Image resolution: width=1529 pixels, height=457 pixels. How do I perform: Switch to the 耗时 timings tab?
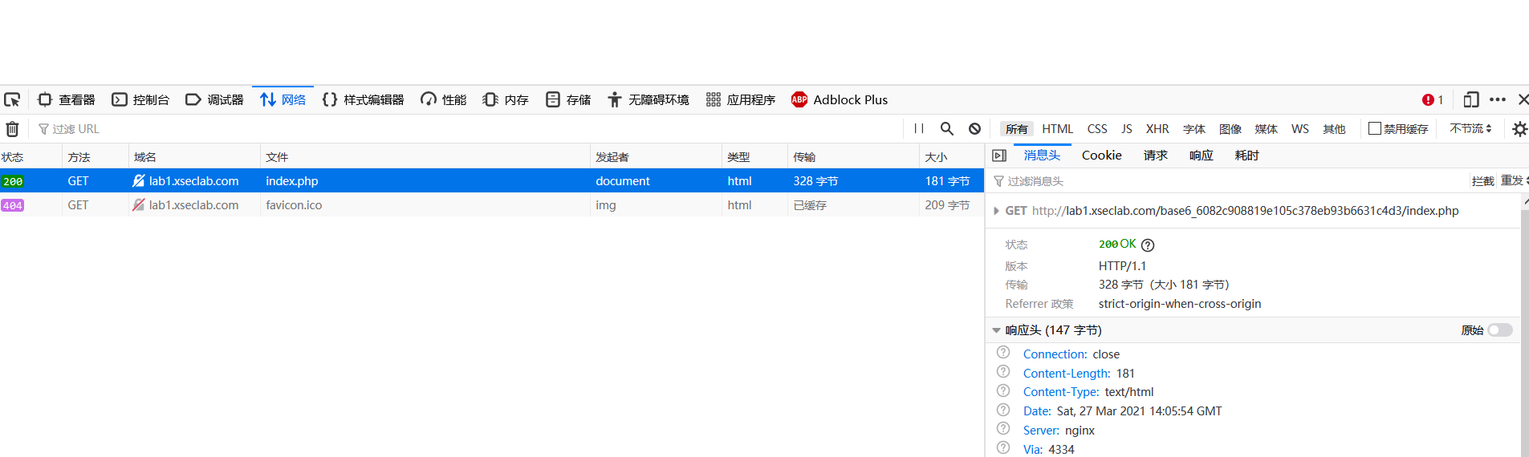[1246, 156]
